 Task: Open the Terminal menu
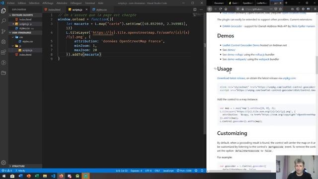(x=90, y=3)
